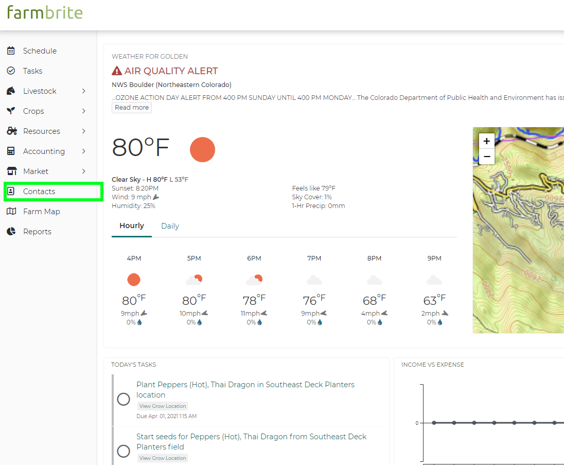Click the 80°F current temperature reading
This screenshot has height=465, width=564.
140,147
